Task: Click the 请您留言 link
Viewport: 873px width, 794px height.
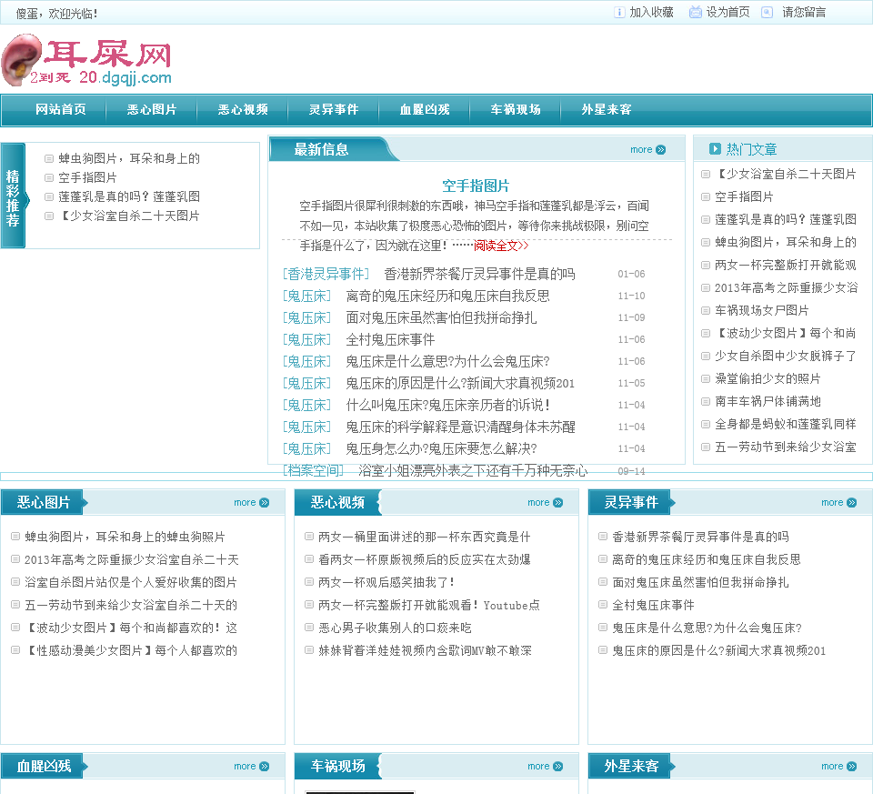Action: [804, 12]
